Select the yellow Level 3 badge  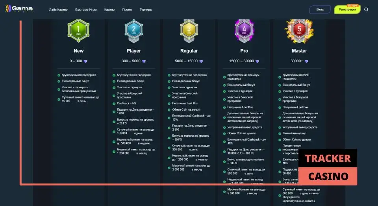pyautogui.click(x=189, y=29)
